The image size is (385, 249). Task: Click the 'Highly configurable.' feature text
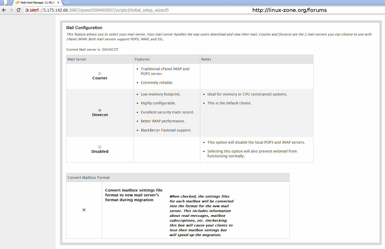[158, 103]
